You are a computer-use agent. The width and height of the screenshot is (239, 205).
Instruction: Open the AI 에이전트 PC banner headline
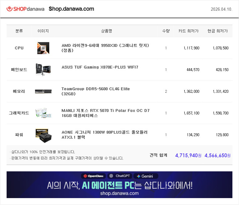pos(119,186)
